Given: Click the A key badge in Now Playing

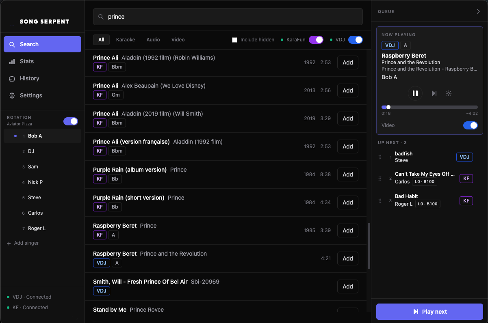Looking at the screenshot, I should coord(405,45).
